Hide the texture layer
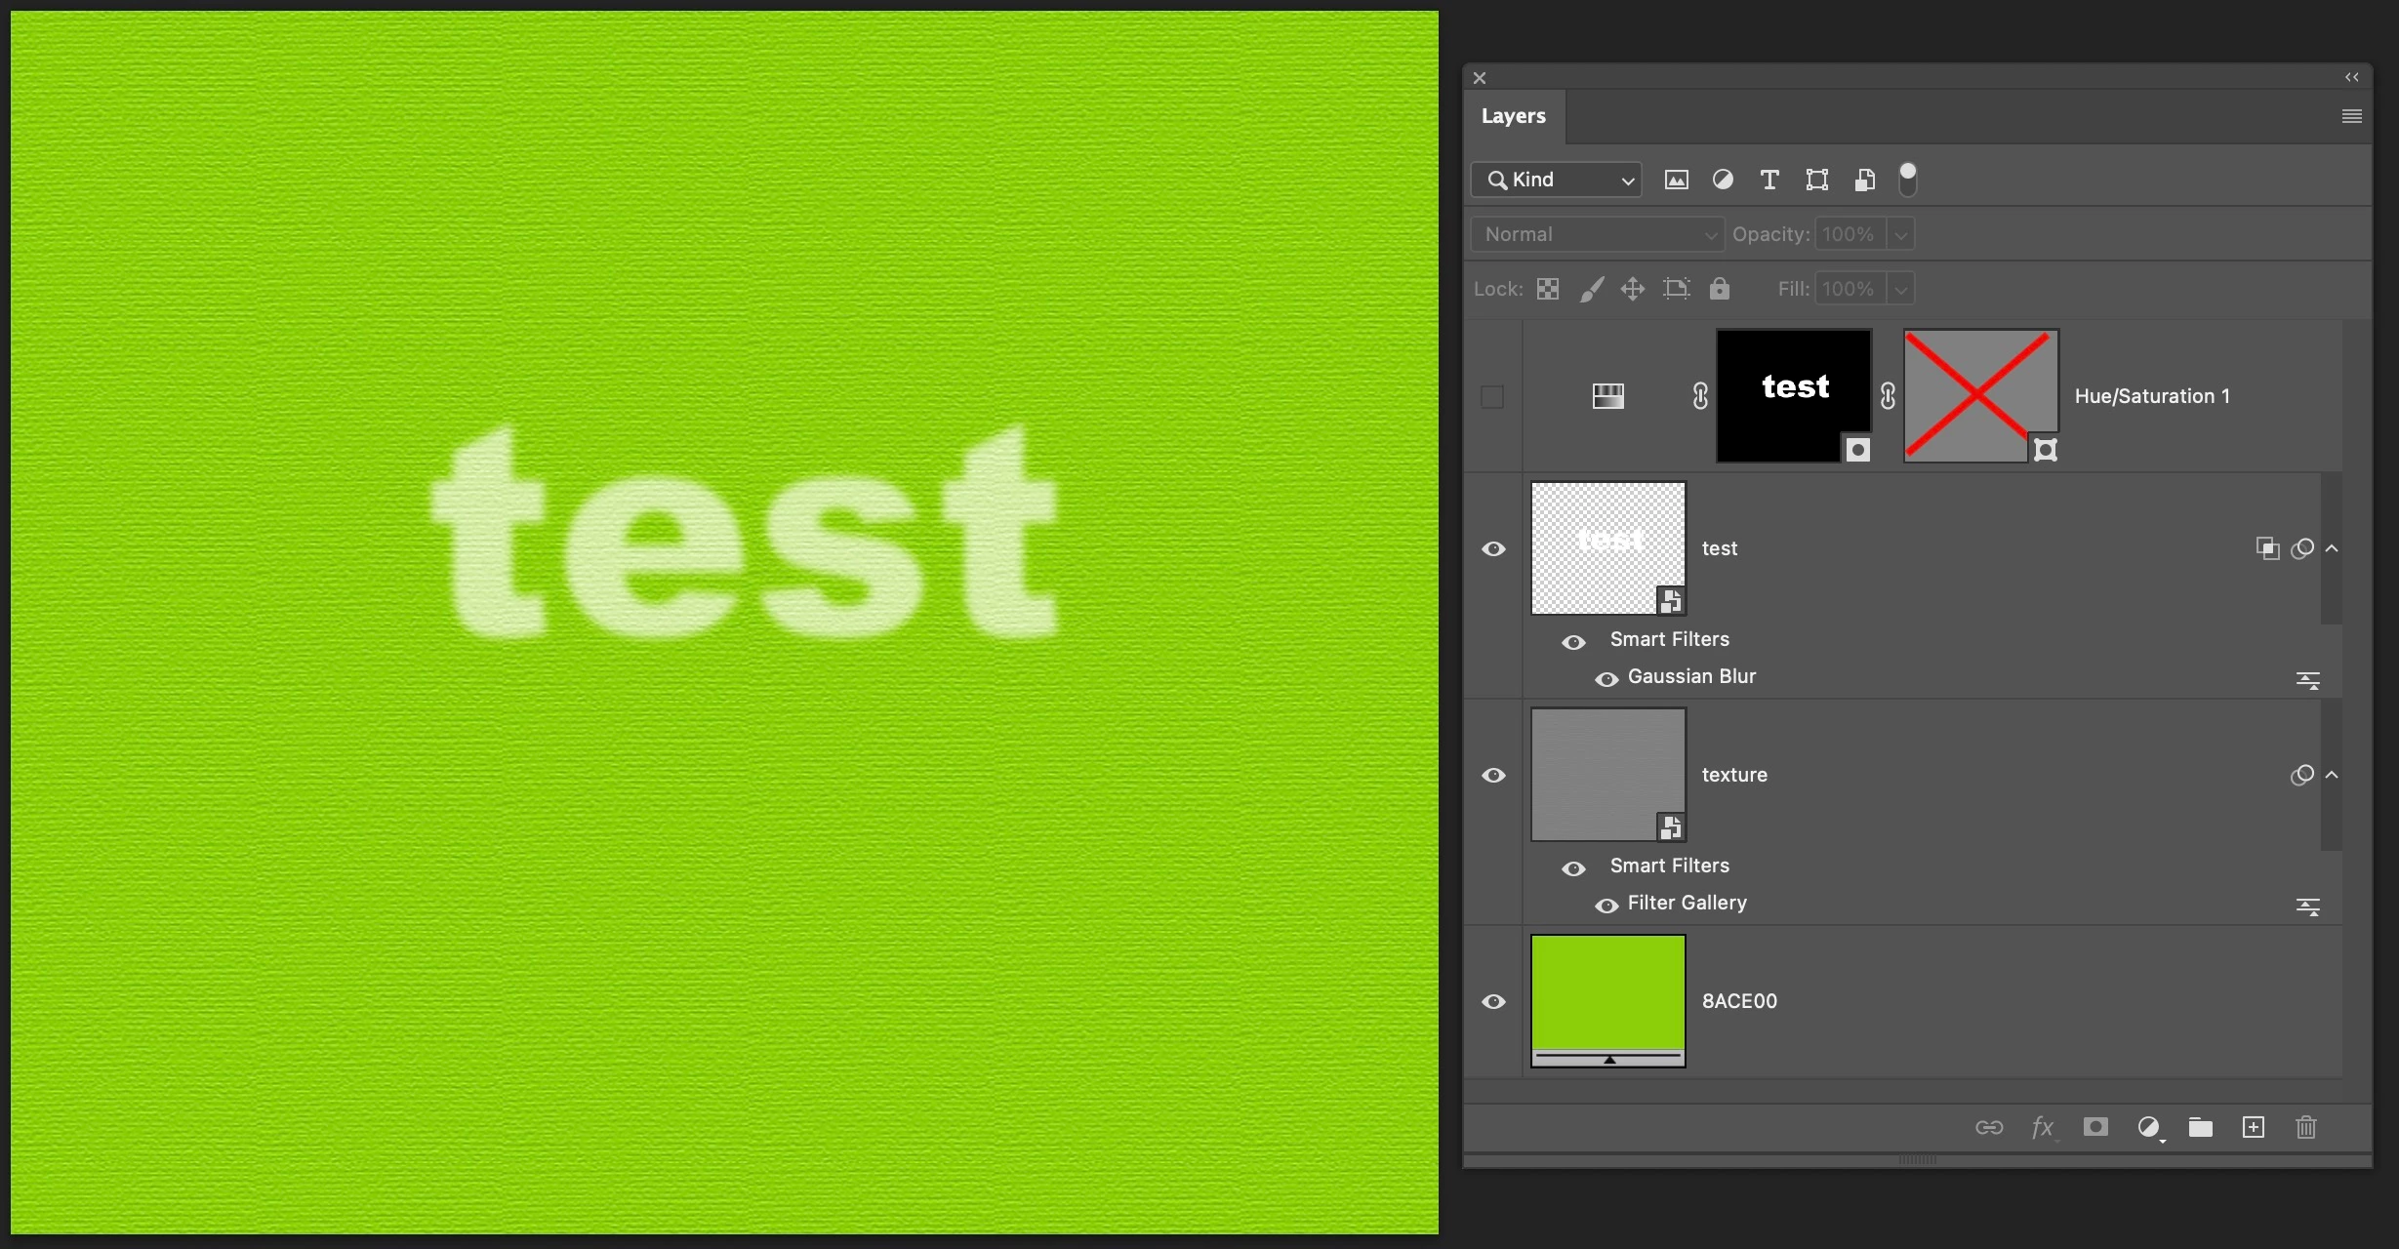 tap(1493, 775)
